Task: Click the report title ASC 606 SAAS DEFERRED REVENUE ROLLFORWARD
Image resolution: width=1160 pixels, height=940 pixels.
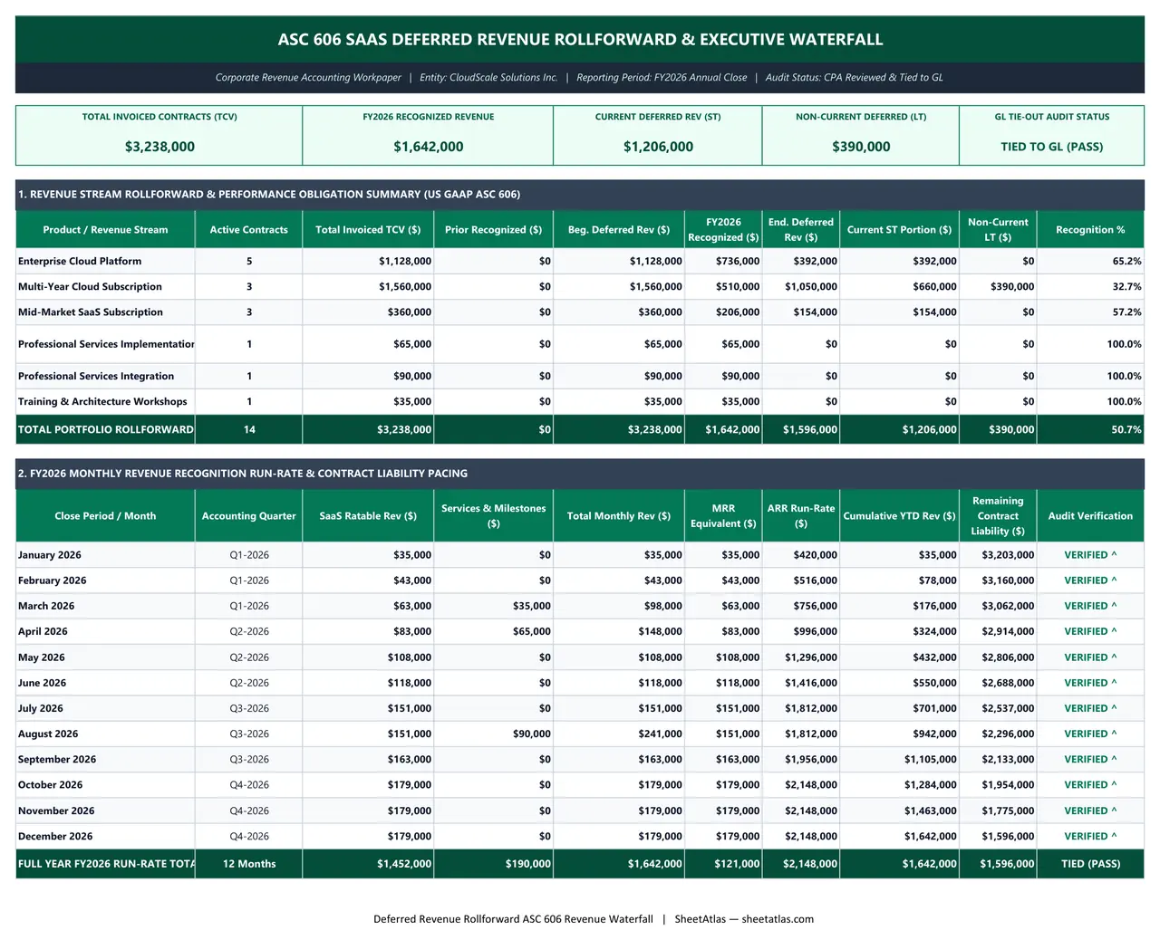Action: pos(580,39)
